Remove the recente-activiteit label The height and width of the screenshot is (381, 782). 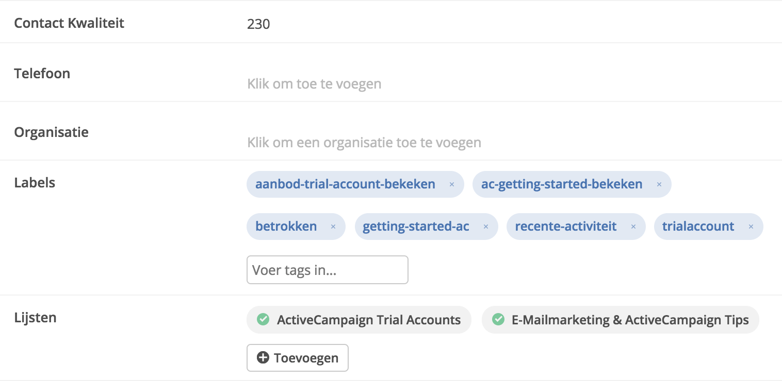click(633, 227)
